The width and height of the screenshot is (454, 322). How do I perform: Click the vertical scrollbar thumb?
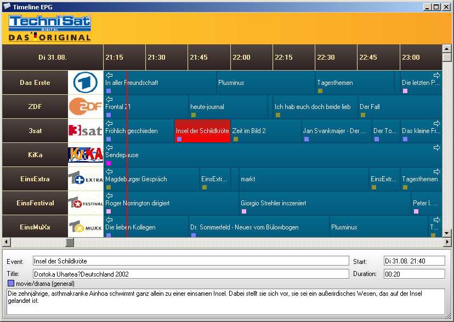(447, 58)
